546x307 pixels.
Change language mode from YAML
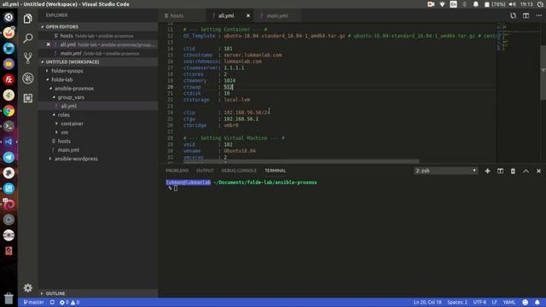click(509, 302)
